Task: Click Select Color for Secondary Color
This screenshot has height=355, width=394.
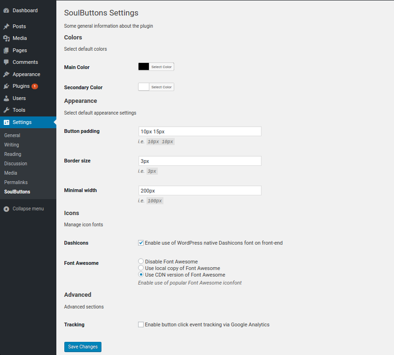Action: (162, 87)
